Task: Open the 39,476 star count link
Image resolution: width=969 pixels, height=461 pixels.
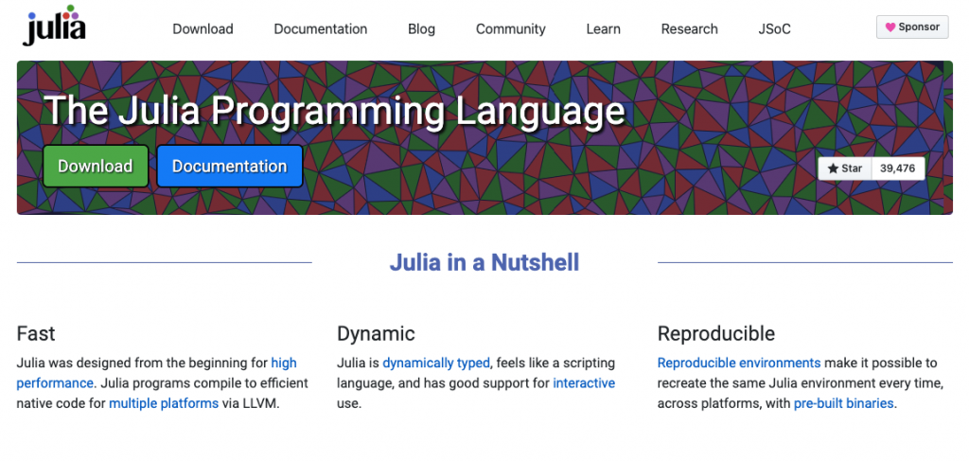Action: [x=898, y=168]
